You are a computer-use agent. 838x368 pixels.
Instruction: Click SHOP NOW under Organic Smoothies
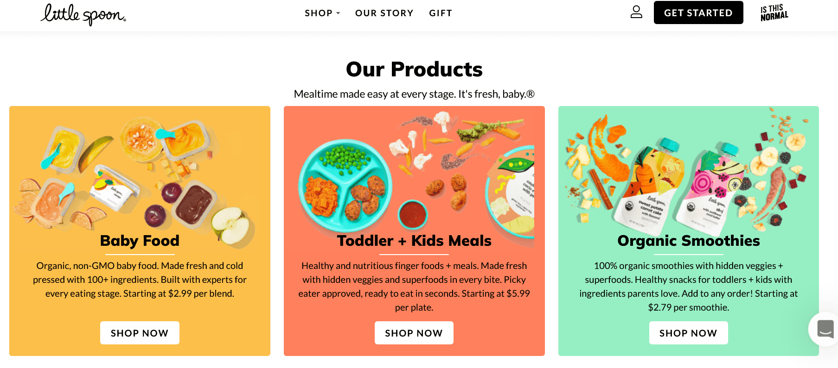point(688,332)
